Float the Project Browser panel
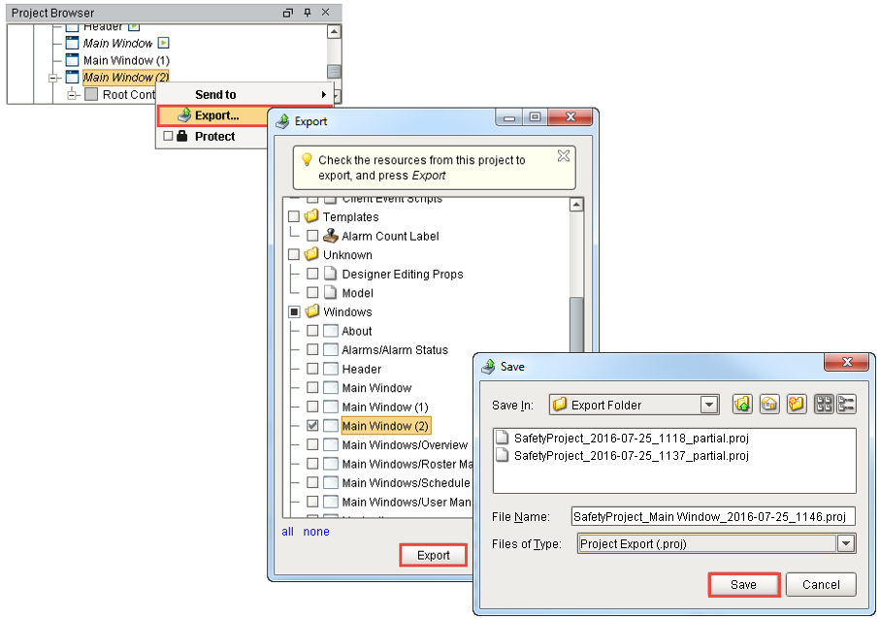The width and height of the screenshot is (880, 619). click(x=287, y=12)
